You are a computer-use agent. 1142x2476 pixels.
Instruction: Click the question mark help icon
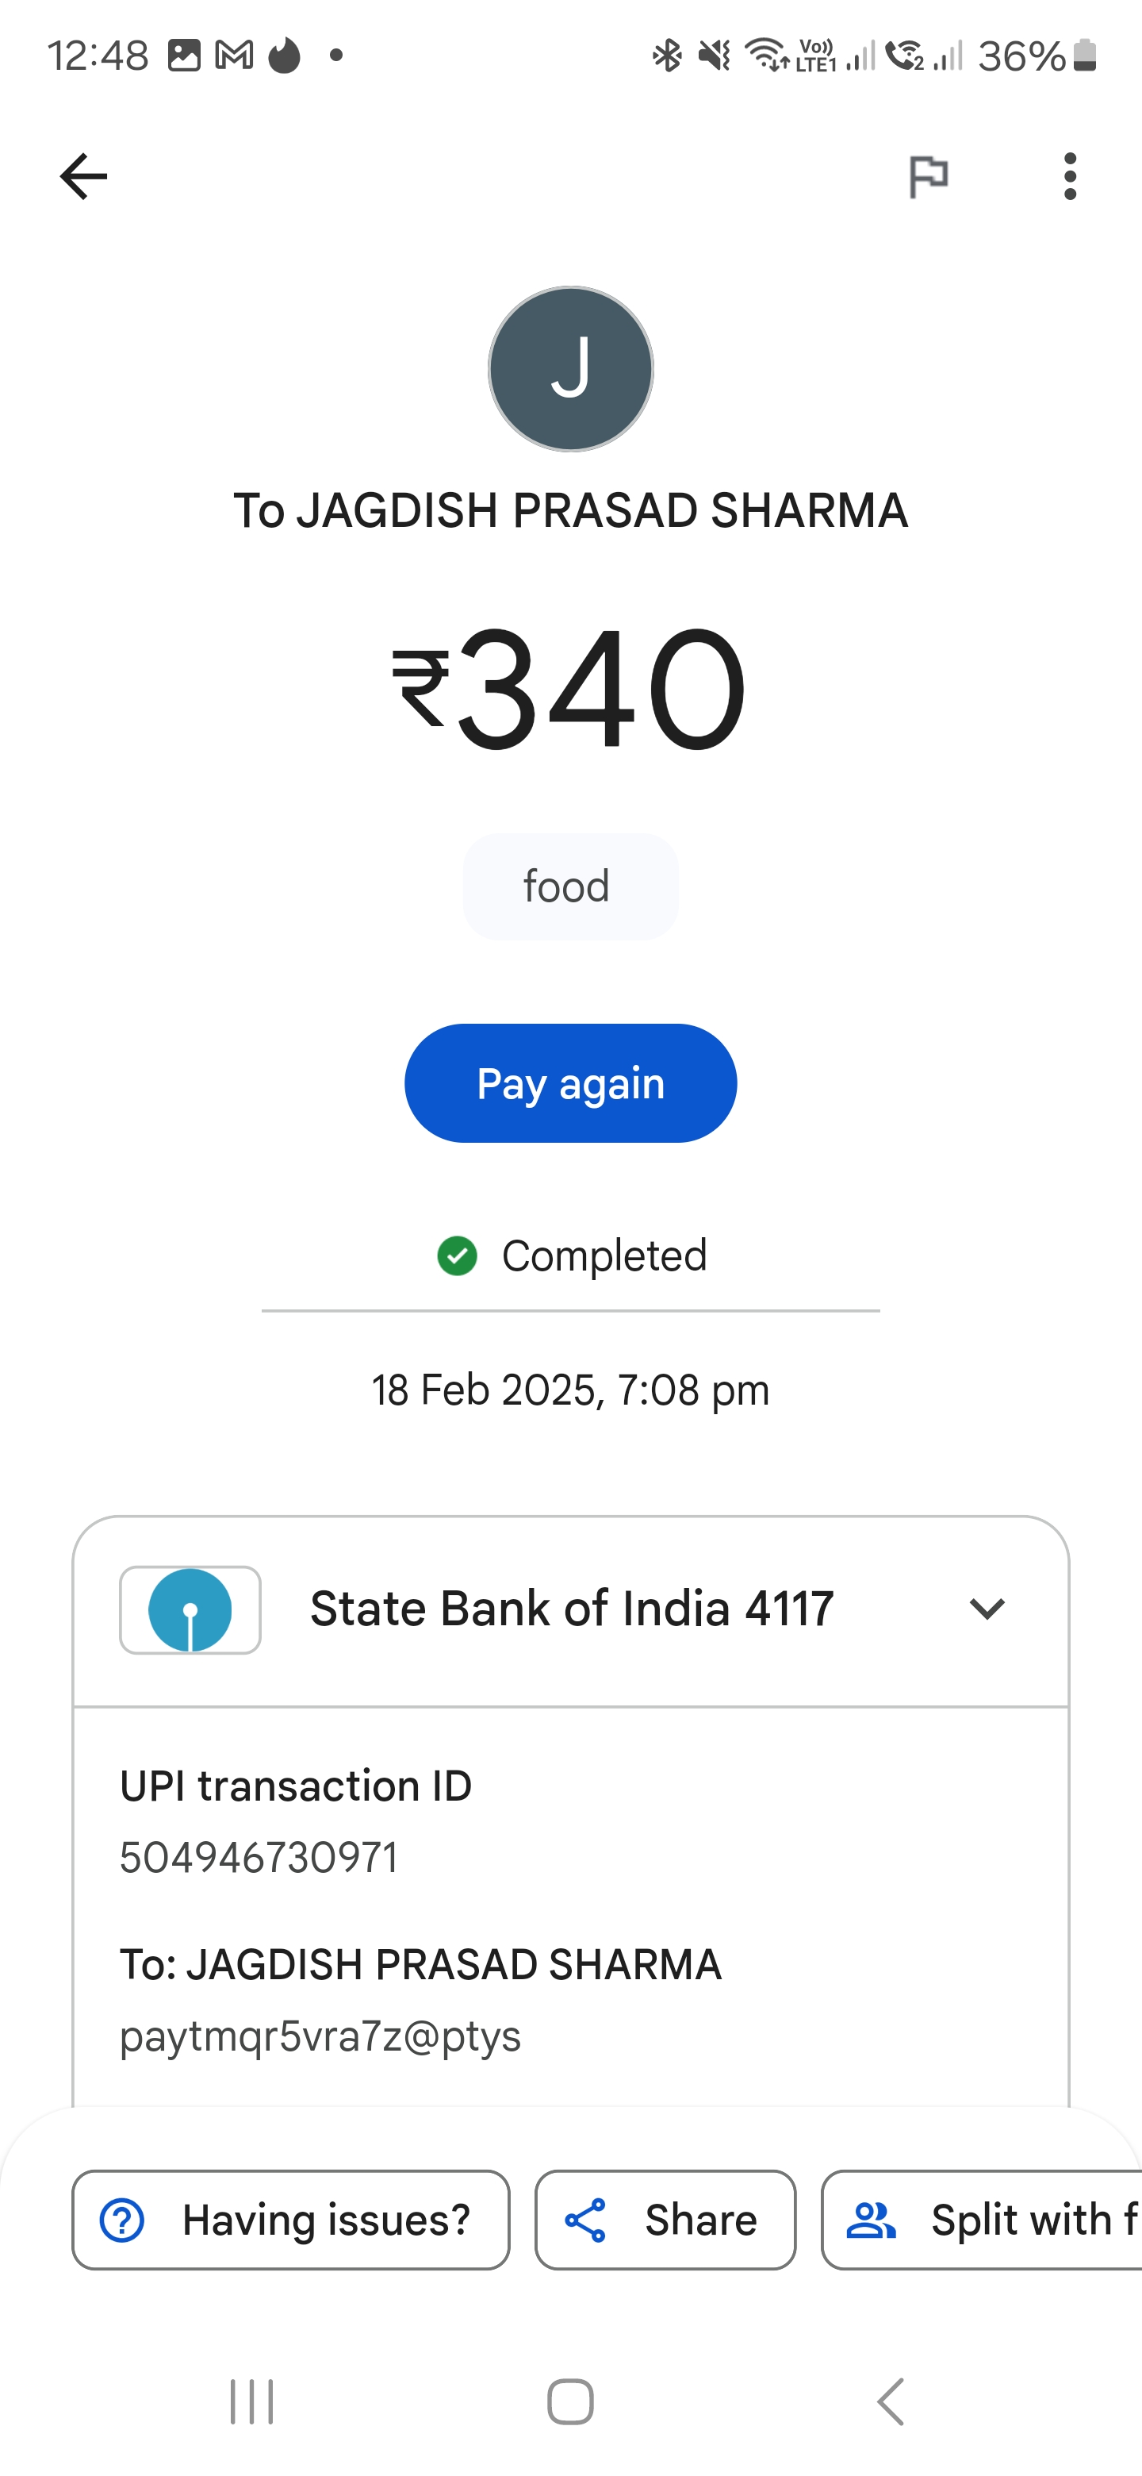[122, 2220]
